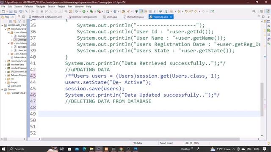Click the Pin Editor icon
271x152 pixels.
[212, 11]
